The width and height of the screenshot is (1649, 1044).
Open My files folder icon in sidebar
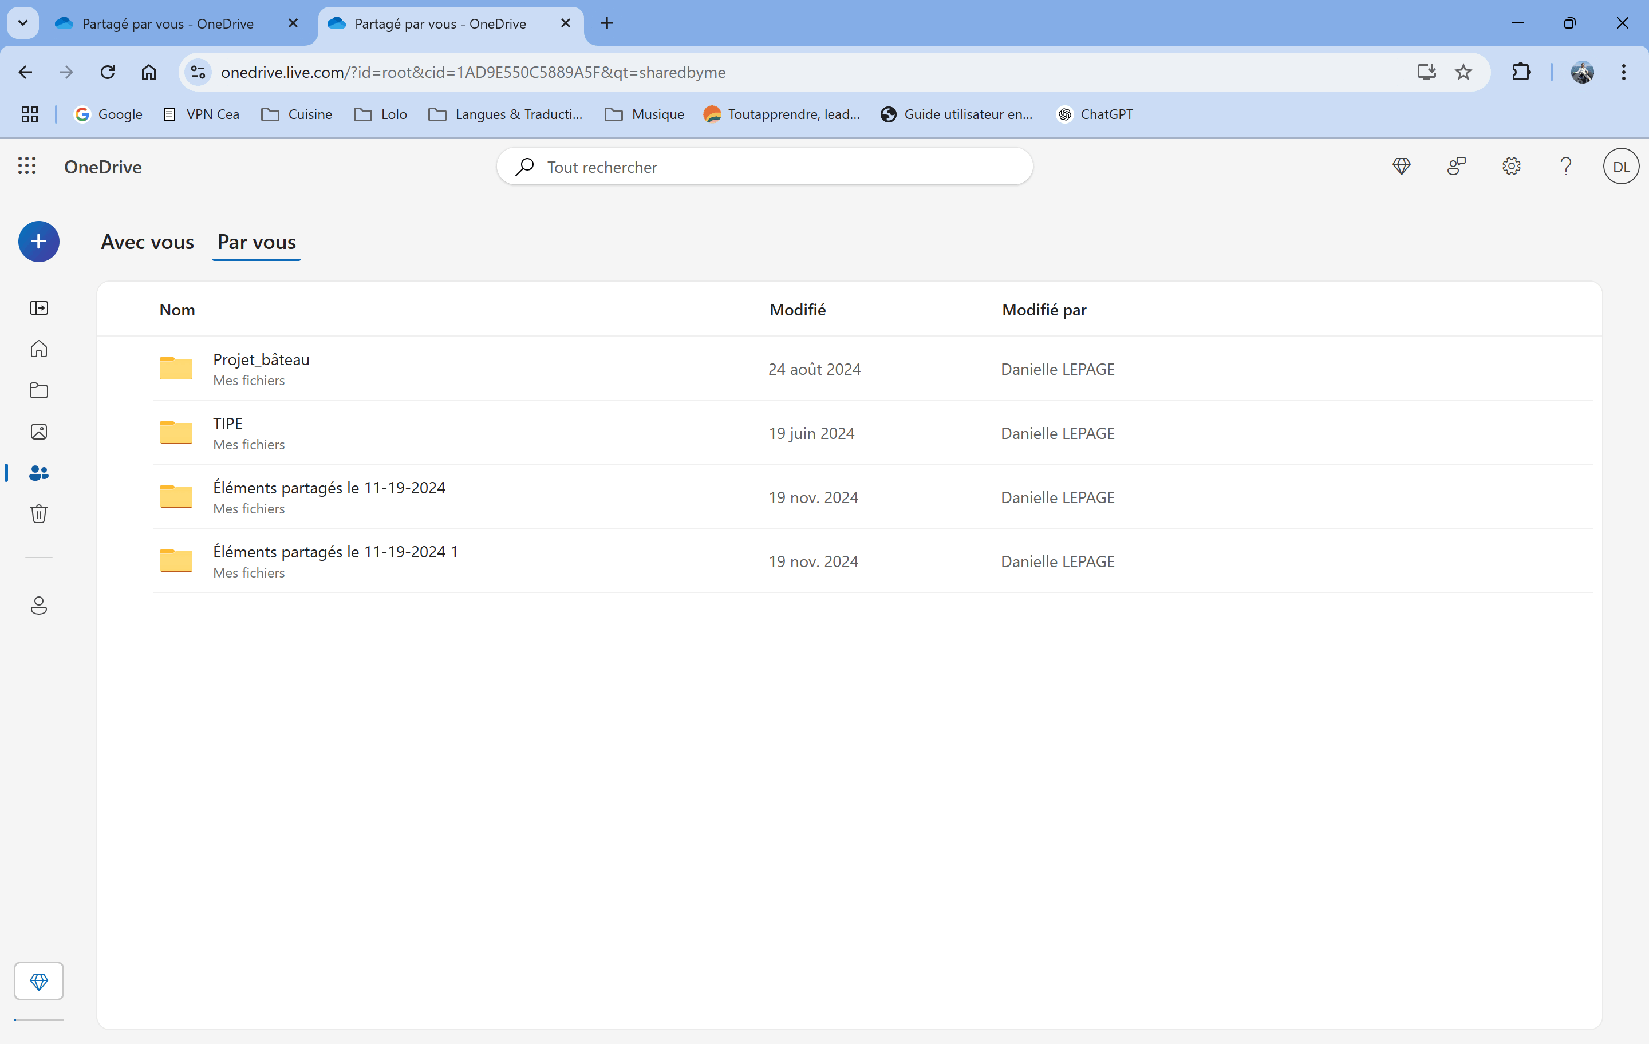point(39,390)
